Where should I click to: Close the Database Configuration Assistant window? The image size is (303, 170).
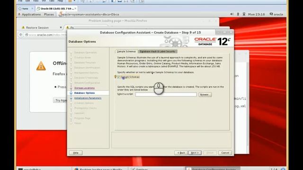pyautogui.click(x=231, y=33)
